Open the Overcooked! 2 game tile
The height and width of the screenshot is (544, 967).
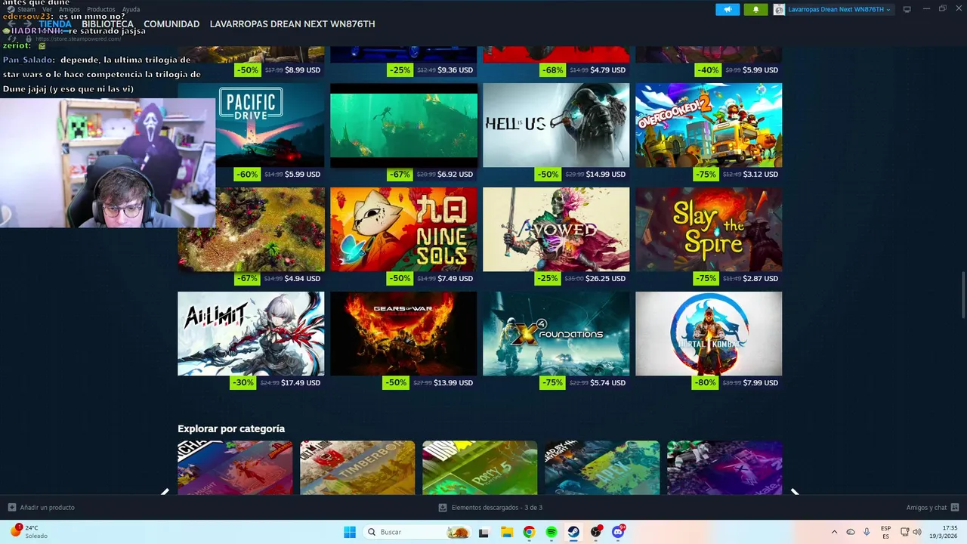coord(709,125)
